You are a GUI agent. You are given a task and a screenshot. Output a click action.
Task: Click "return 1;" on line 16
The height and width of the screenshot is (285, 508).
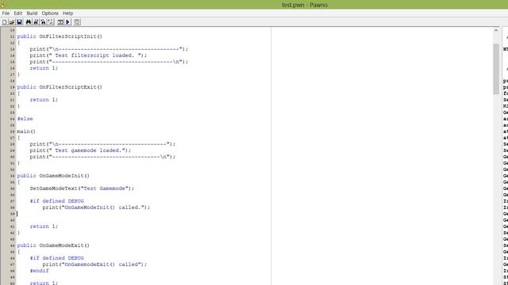[x=44, y=68]
